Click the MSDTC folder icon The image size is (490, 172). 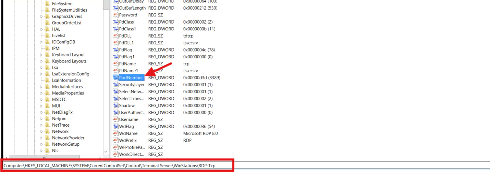tap(47, 100)
